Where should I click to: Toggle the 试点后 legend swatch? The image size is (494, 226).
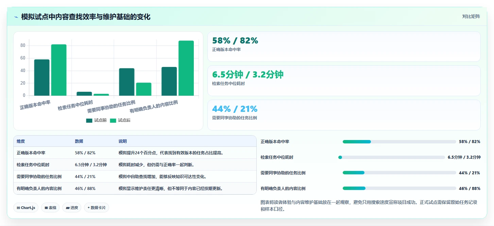click(x=113, y=120)
